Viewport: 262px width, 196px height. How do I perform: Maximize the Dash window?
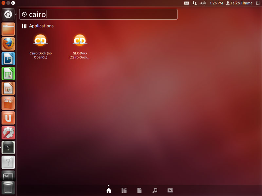tap(13, 3)
